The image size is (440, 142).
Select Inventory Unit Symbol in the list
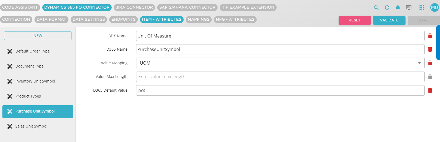click(35, 81)
